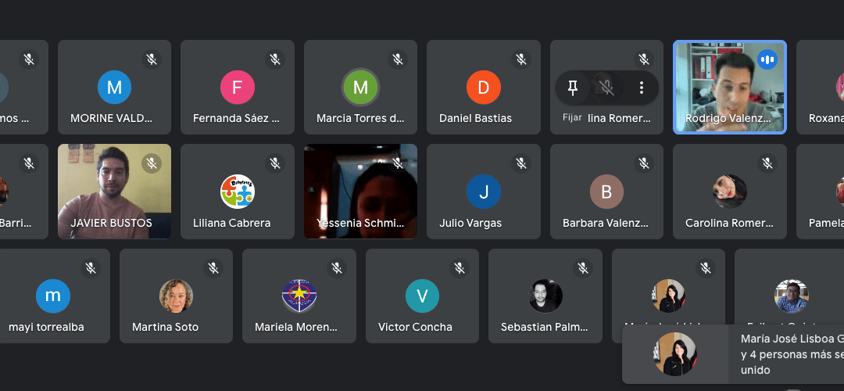Click the blue m avatar of mayi torrealba
Image resolution: width=844 pixels, height=391 pixels.
(53, 296)
